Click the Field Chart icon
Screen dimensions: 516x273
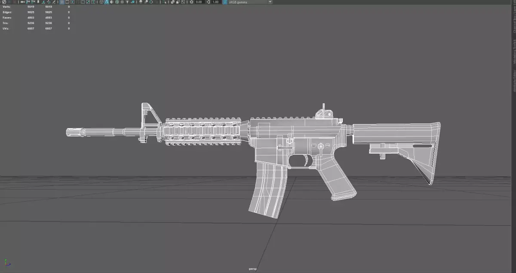pos(82,2)
